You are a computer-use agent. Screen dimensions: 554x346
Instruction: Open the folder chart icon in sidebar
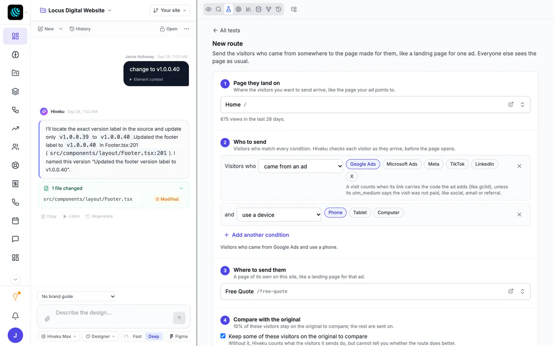click(x=15, y=73)
